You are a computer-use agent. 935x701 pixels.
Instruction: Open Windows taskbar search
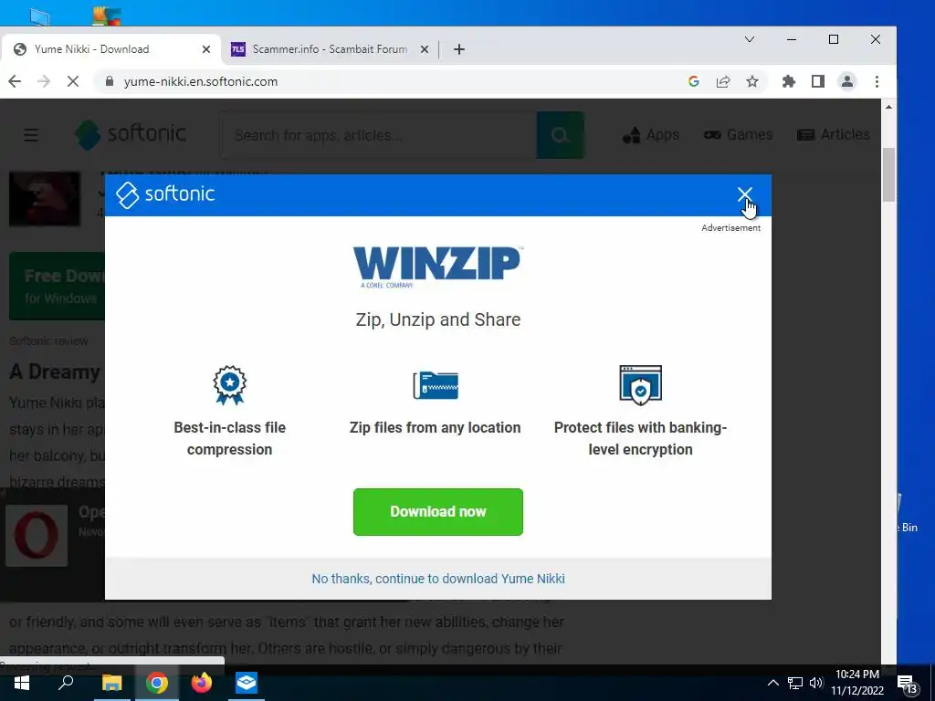click(x=66, y=683)
